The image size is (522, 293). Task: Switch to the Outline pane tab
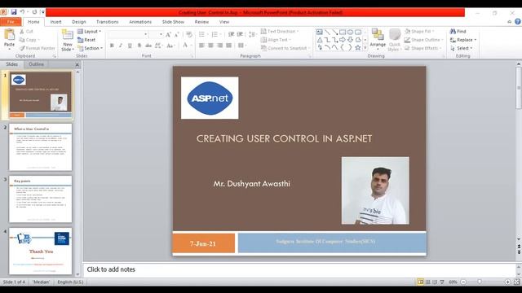pyautogui.click(x=36, y=64)
